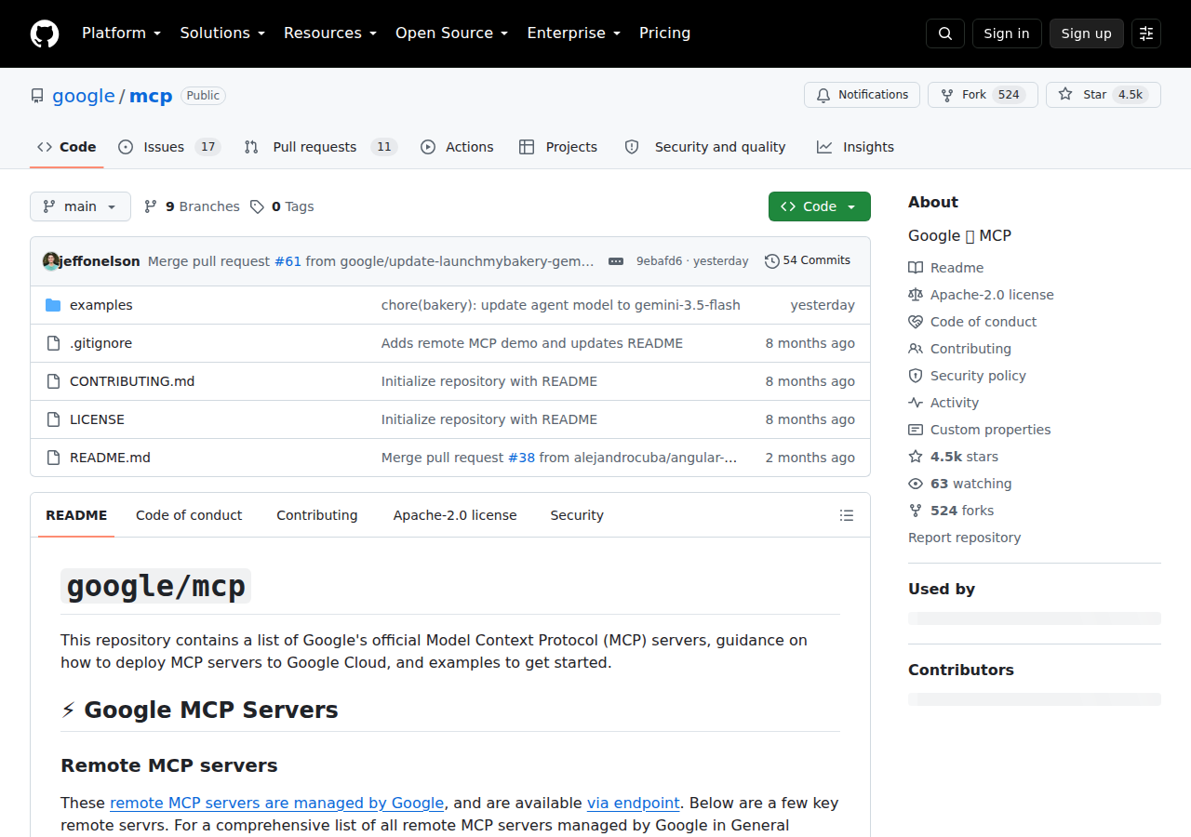1191x837 pixels.
Task: Select the Code repository tab
Action: point(67,147)
